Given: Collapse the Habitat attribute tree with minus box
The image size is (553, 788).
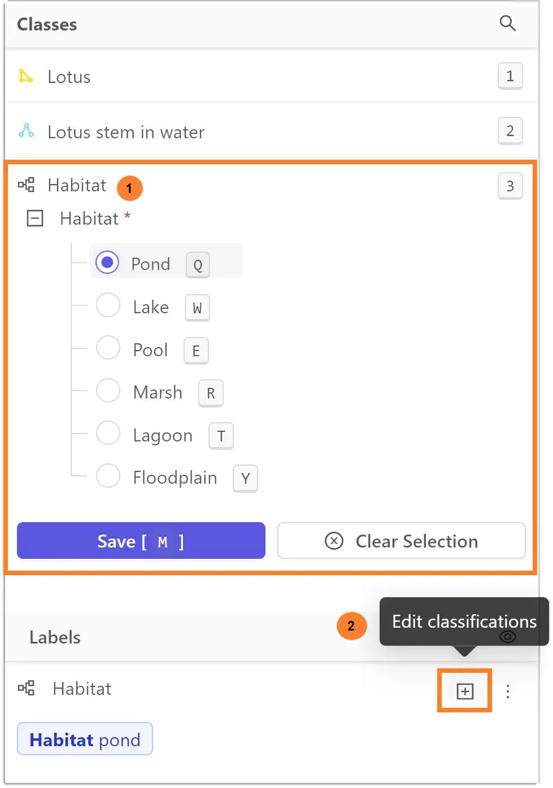Looking at the screenshot, I should 35,218.
